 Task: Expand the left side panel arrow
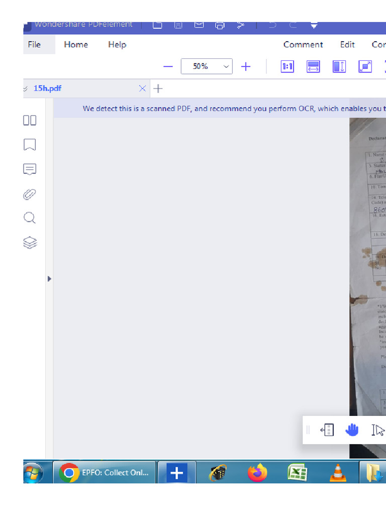coord(49,279)
